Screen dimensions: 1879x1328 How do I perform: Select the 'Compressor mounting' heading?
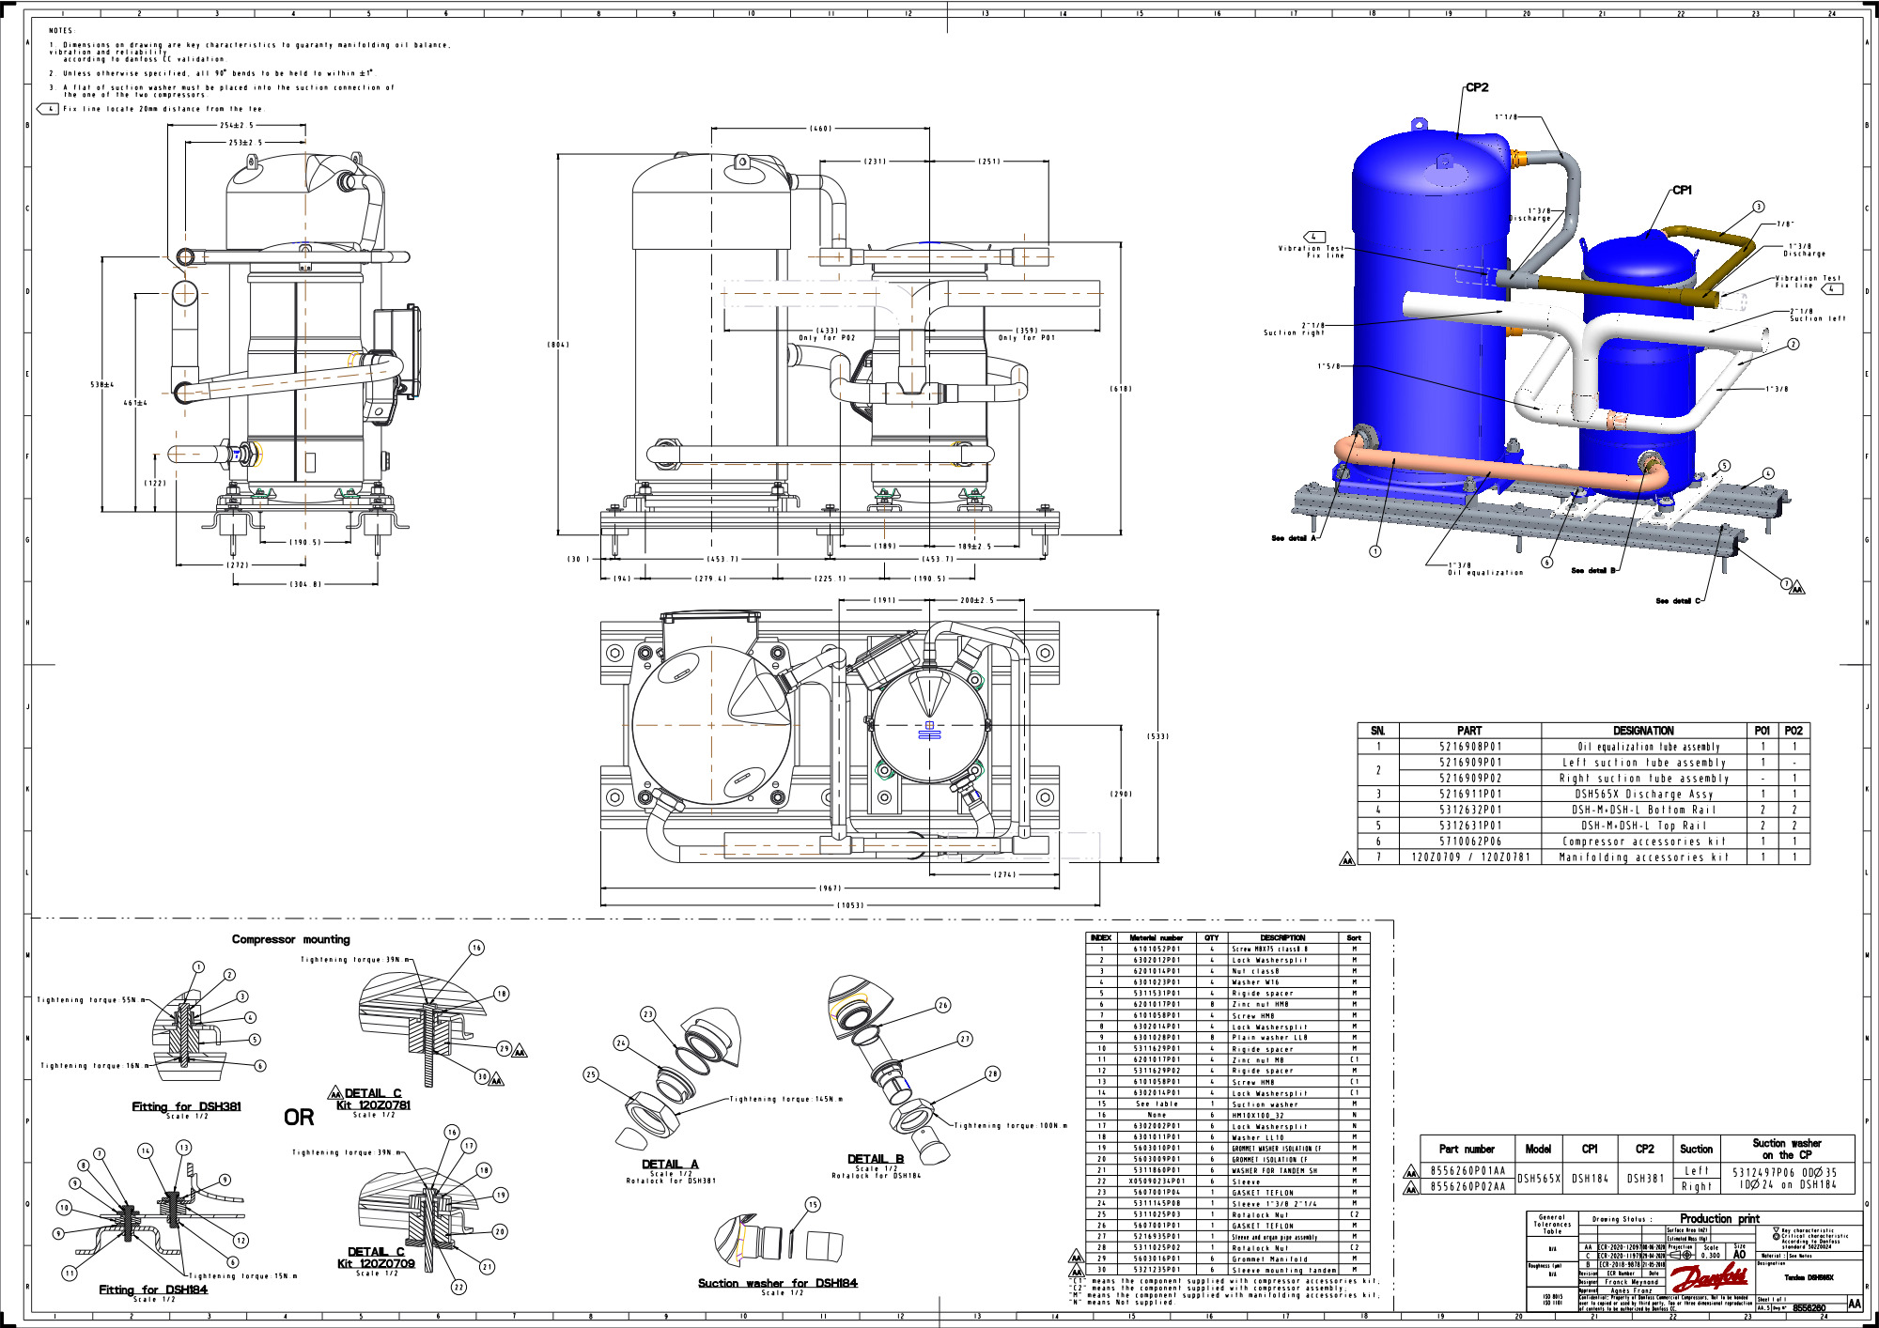[290, 939]
